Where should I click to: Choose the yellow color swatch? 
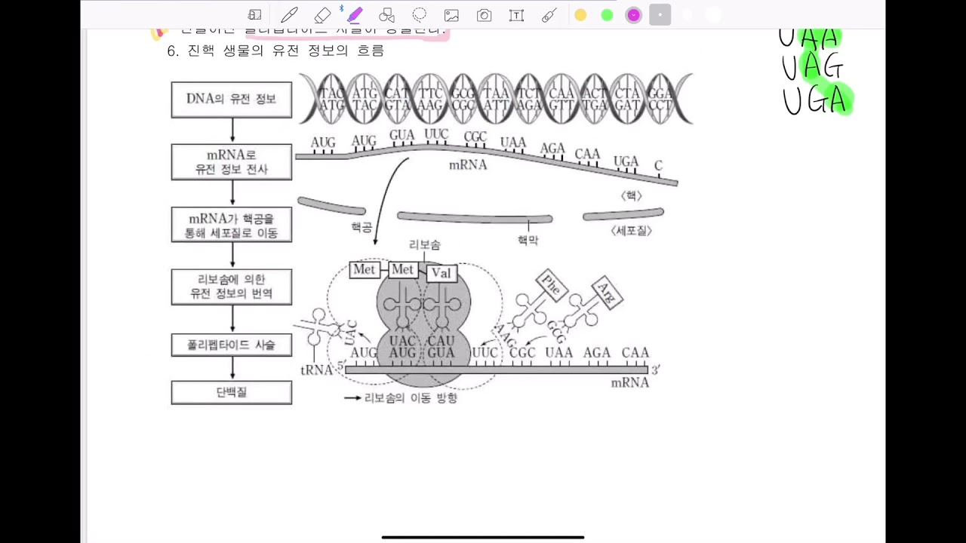pyautogui.click(x=580, y=15)
